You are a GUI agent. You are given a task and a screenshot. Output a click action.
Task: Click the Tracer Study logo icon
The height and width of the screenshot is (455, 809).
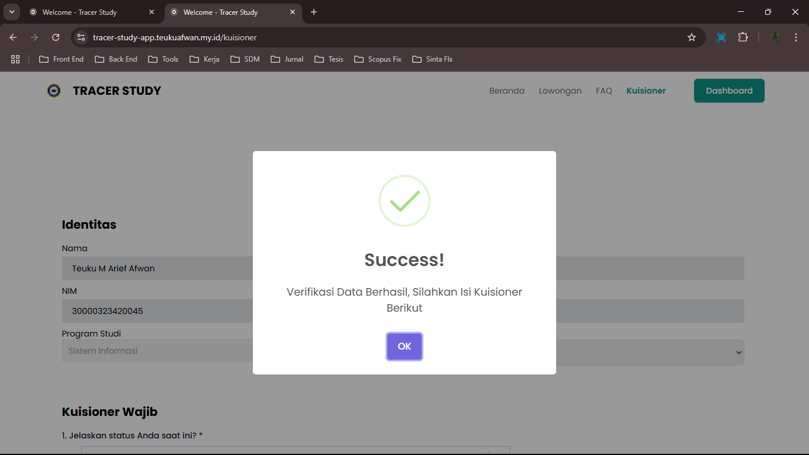(x=54, y=91)
